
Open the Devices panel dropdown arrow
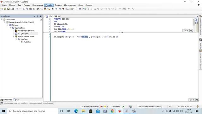point(35,16)
